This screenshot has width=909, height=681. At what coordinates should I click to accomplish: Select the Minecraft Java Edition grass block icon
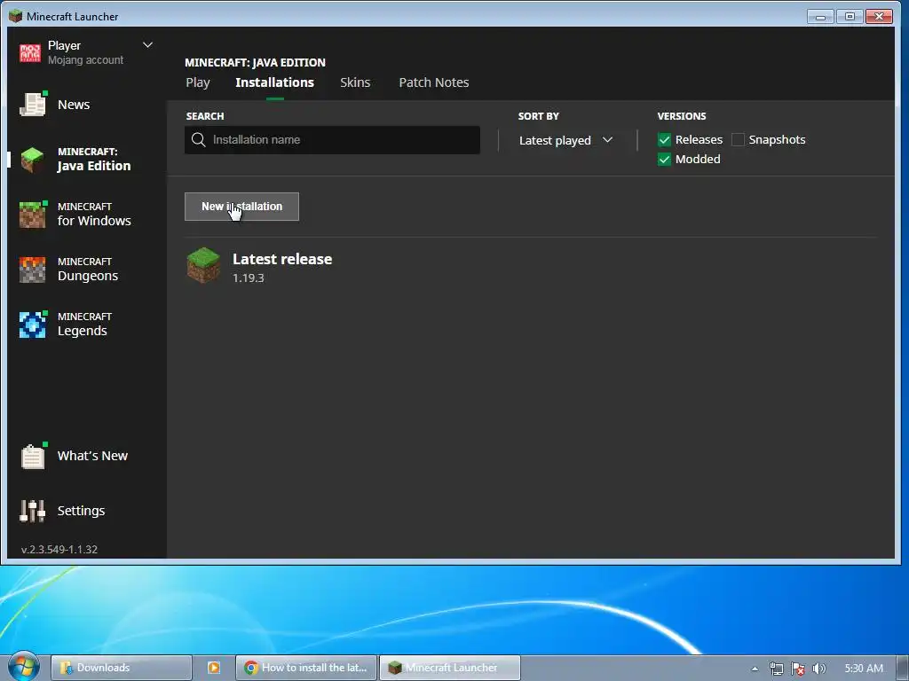pos(33,160)
